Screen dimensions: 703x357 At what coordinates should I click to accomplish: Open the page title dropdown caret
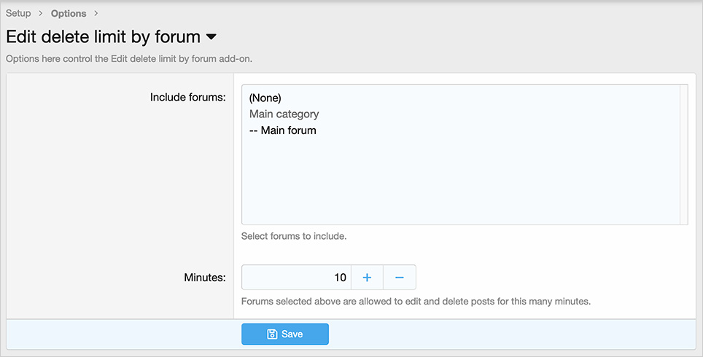coord(211,36)
